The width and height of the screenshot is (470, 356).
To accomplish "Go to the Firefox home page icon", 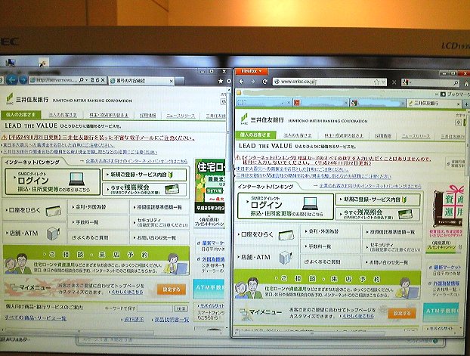I will click(466, 83).
